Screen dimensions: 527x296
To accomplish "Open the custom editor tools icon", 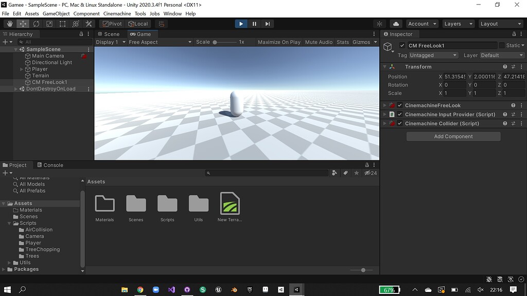I will [89, 24].
